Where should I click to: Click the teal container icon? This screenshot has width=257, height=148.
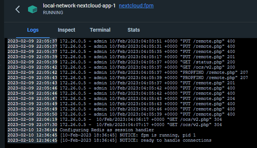click(32, 9)
